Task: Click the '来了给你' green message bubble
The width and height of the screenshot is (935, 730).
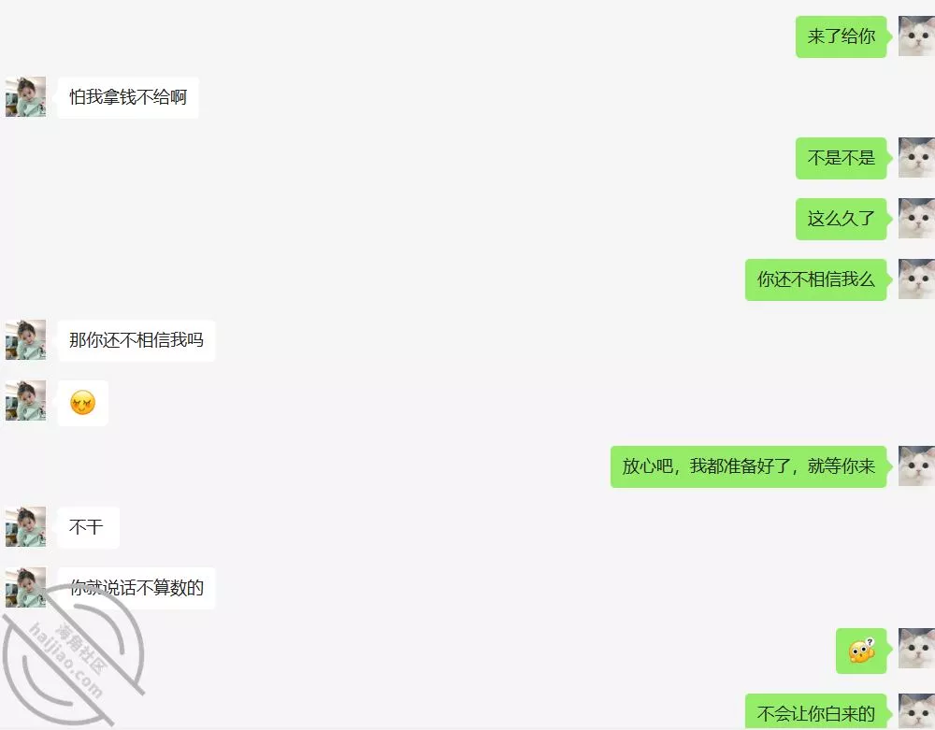Action: [x=841, y=36]
